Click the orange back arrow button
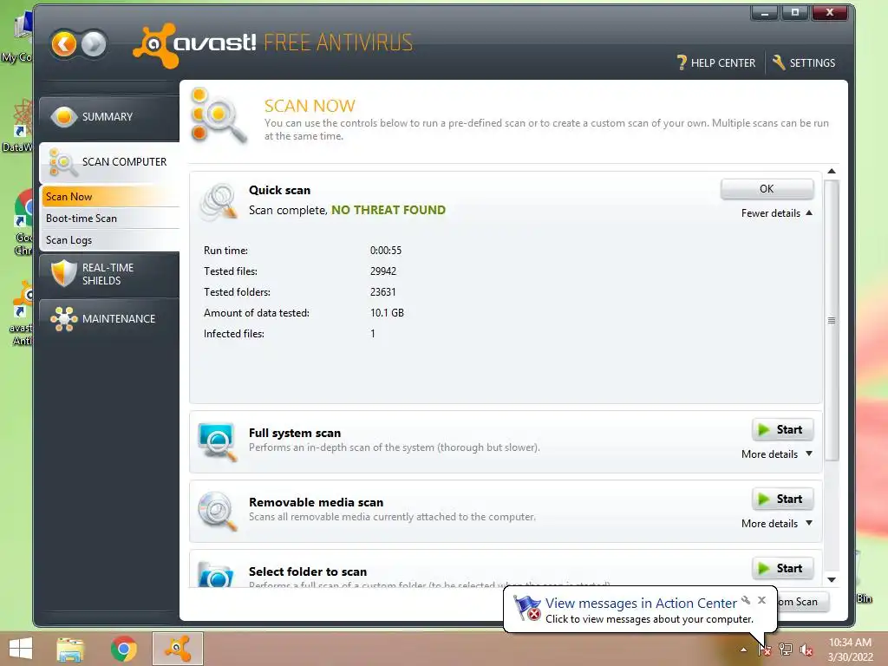Screen dimensions: 888x666 click(64, 43)
